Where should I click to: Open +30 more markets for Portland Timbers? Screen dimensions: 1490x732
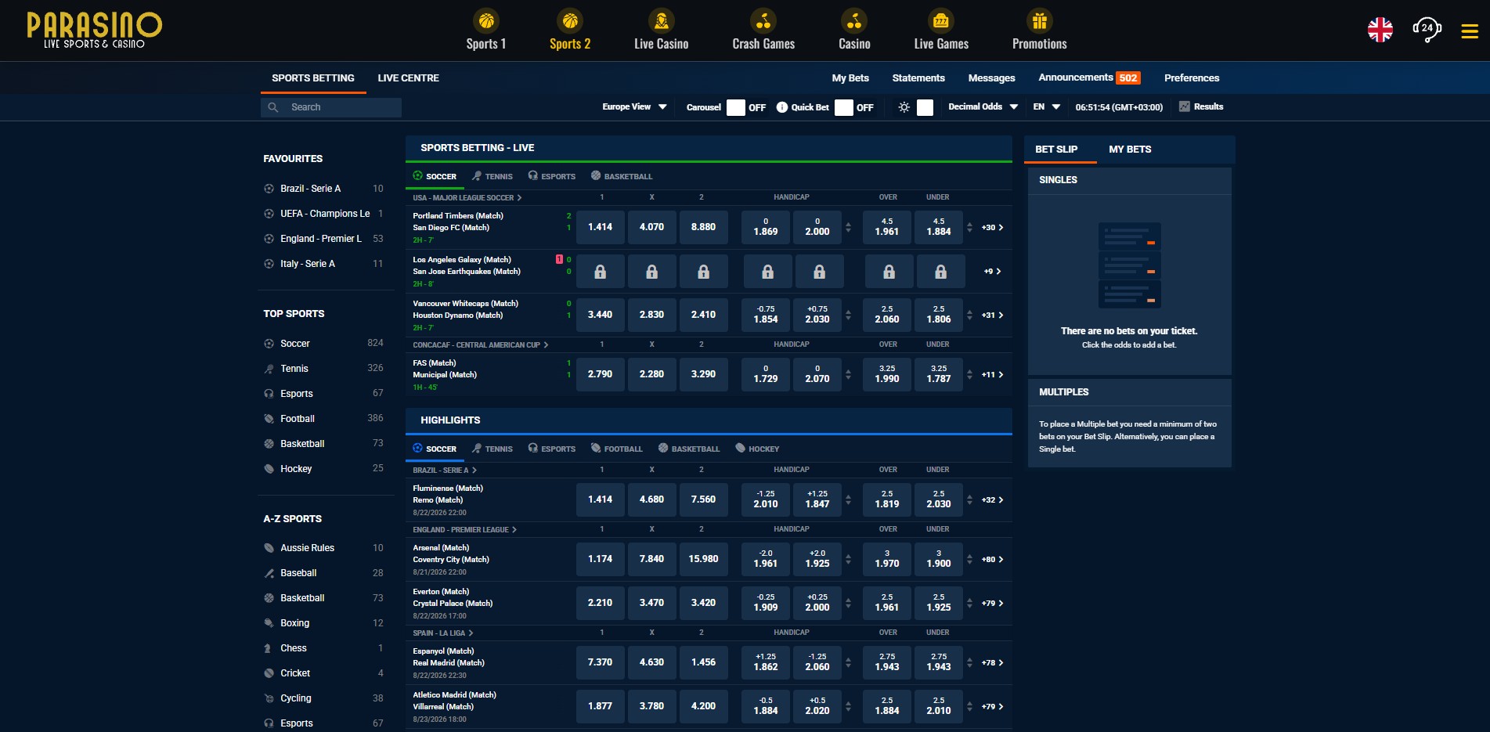(992, 227)
